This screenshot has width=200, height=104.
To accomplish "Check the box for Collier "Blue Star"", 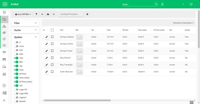I will click(52, 72).
